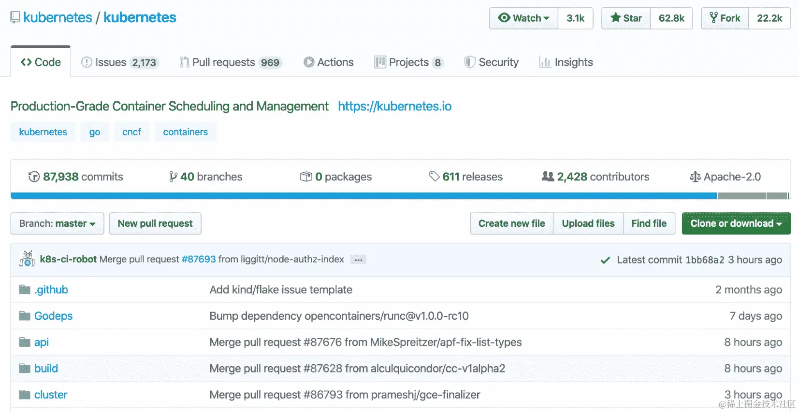
Task: Click the license scale icon by Apache-2.0
Action: click(695, 177)
